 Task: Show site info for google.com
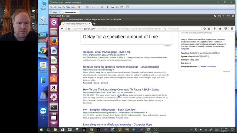66,29
